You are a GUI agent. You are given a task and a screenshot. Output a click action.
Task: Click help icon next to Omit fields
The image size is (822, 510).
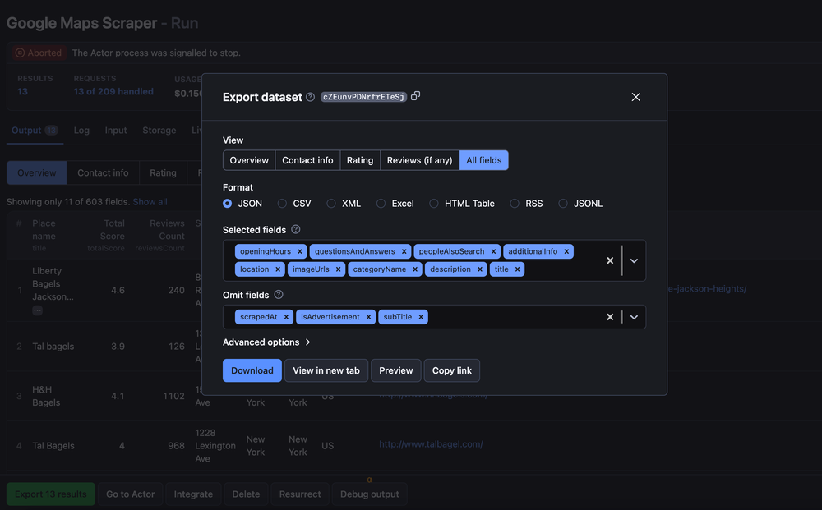click(x=279, y=295)
